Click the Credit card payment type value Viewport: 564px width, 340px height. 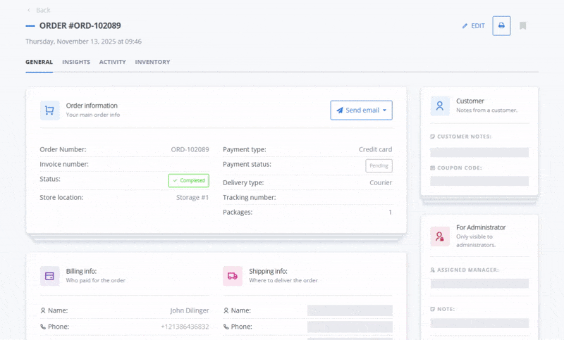[x=375, y=149]
